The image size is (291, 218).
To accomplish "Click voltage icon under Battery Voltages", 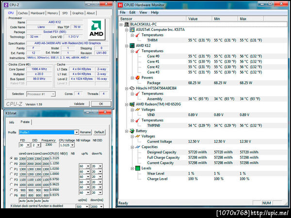I will [138, 137].
